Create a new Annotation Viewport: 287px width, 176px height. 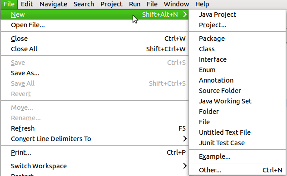point(237,80)
